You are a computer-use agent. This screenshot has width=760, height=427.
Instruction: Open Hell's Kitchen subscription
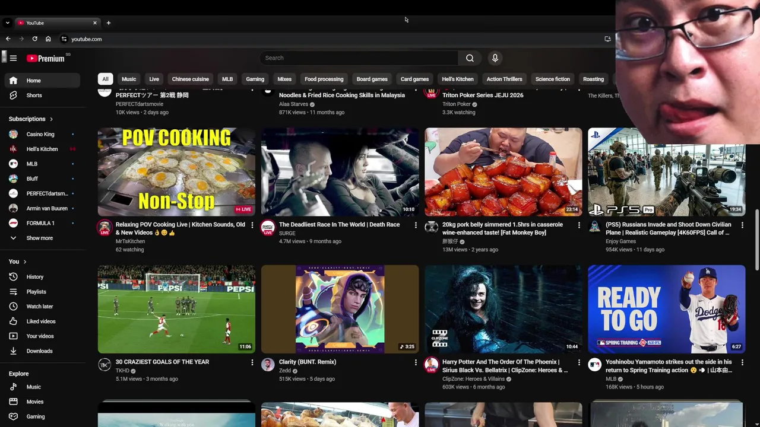tap(42, 149)
